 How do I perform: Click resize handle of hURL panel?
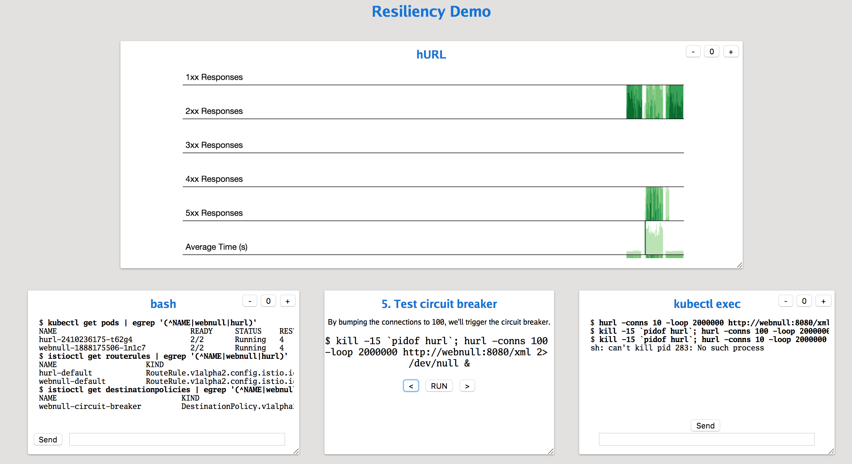pos(740,265)
